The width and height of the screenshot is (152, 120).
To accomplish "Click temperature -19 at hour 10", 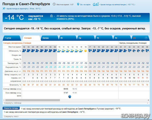I will tap(59, 63).
